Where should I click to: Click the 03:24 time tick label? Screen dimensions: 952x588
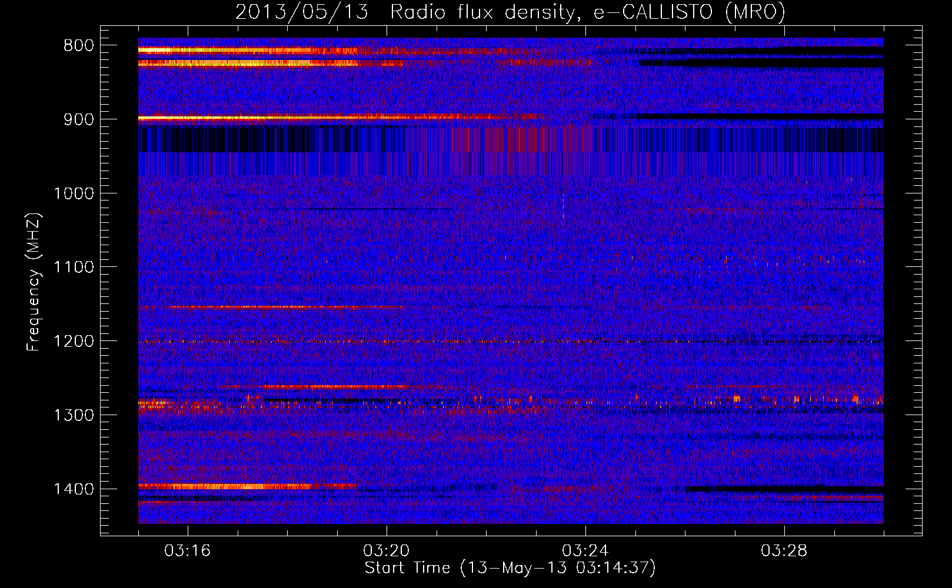point(585,551)
